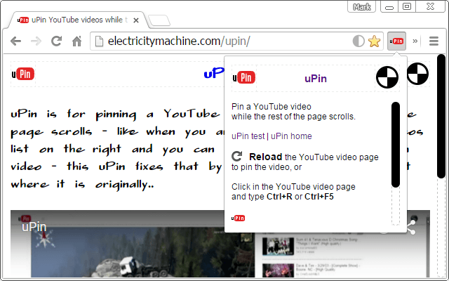Bookmark the page with the star icon
The image size is (449, 281).
(x=374, y=41)
